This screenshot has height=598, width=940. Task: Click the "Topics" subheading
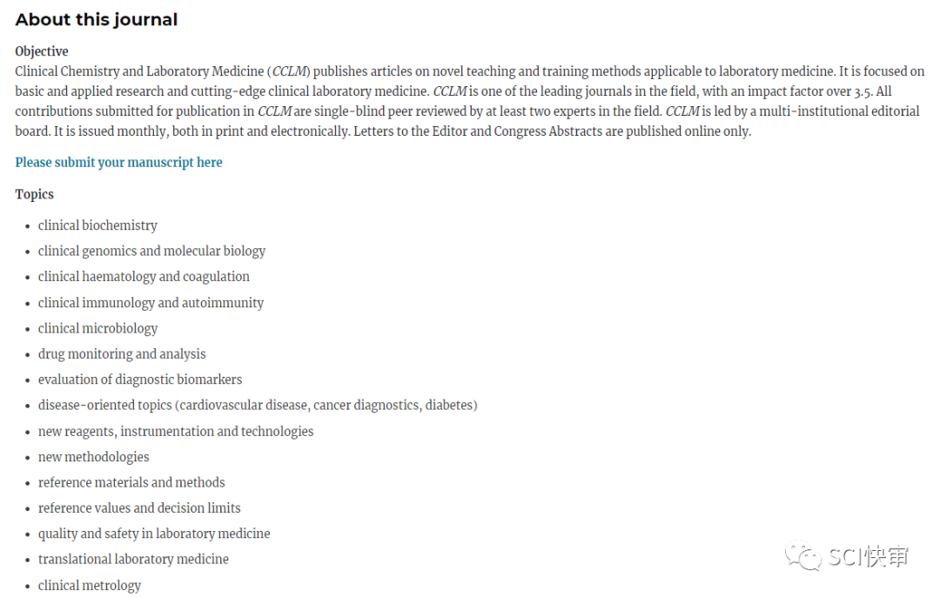tap(35, 194)
